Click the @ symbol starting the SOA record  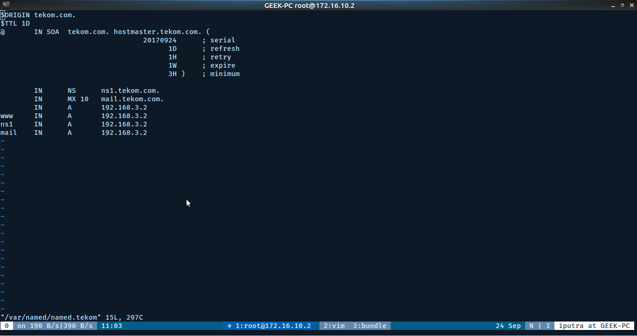(x=2, y=32)
